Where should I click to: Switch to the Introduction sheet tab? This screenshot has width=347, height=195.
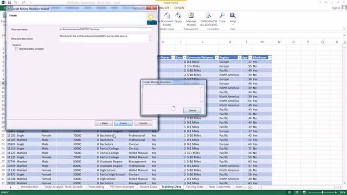click(x=30, y=187)
